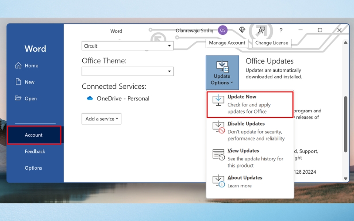
Task: Click the New document icon
Action: click(18, 82)
